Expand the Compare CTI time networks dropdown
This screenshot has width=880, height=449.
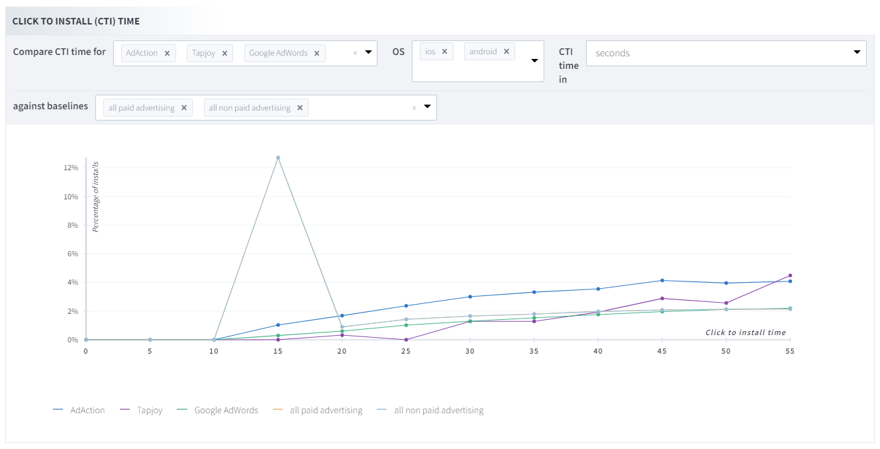point(369,52)
